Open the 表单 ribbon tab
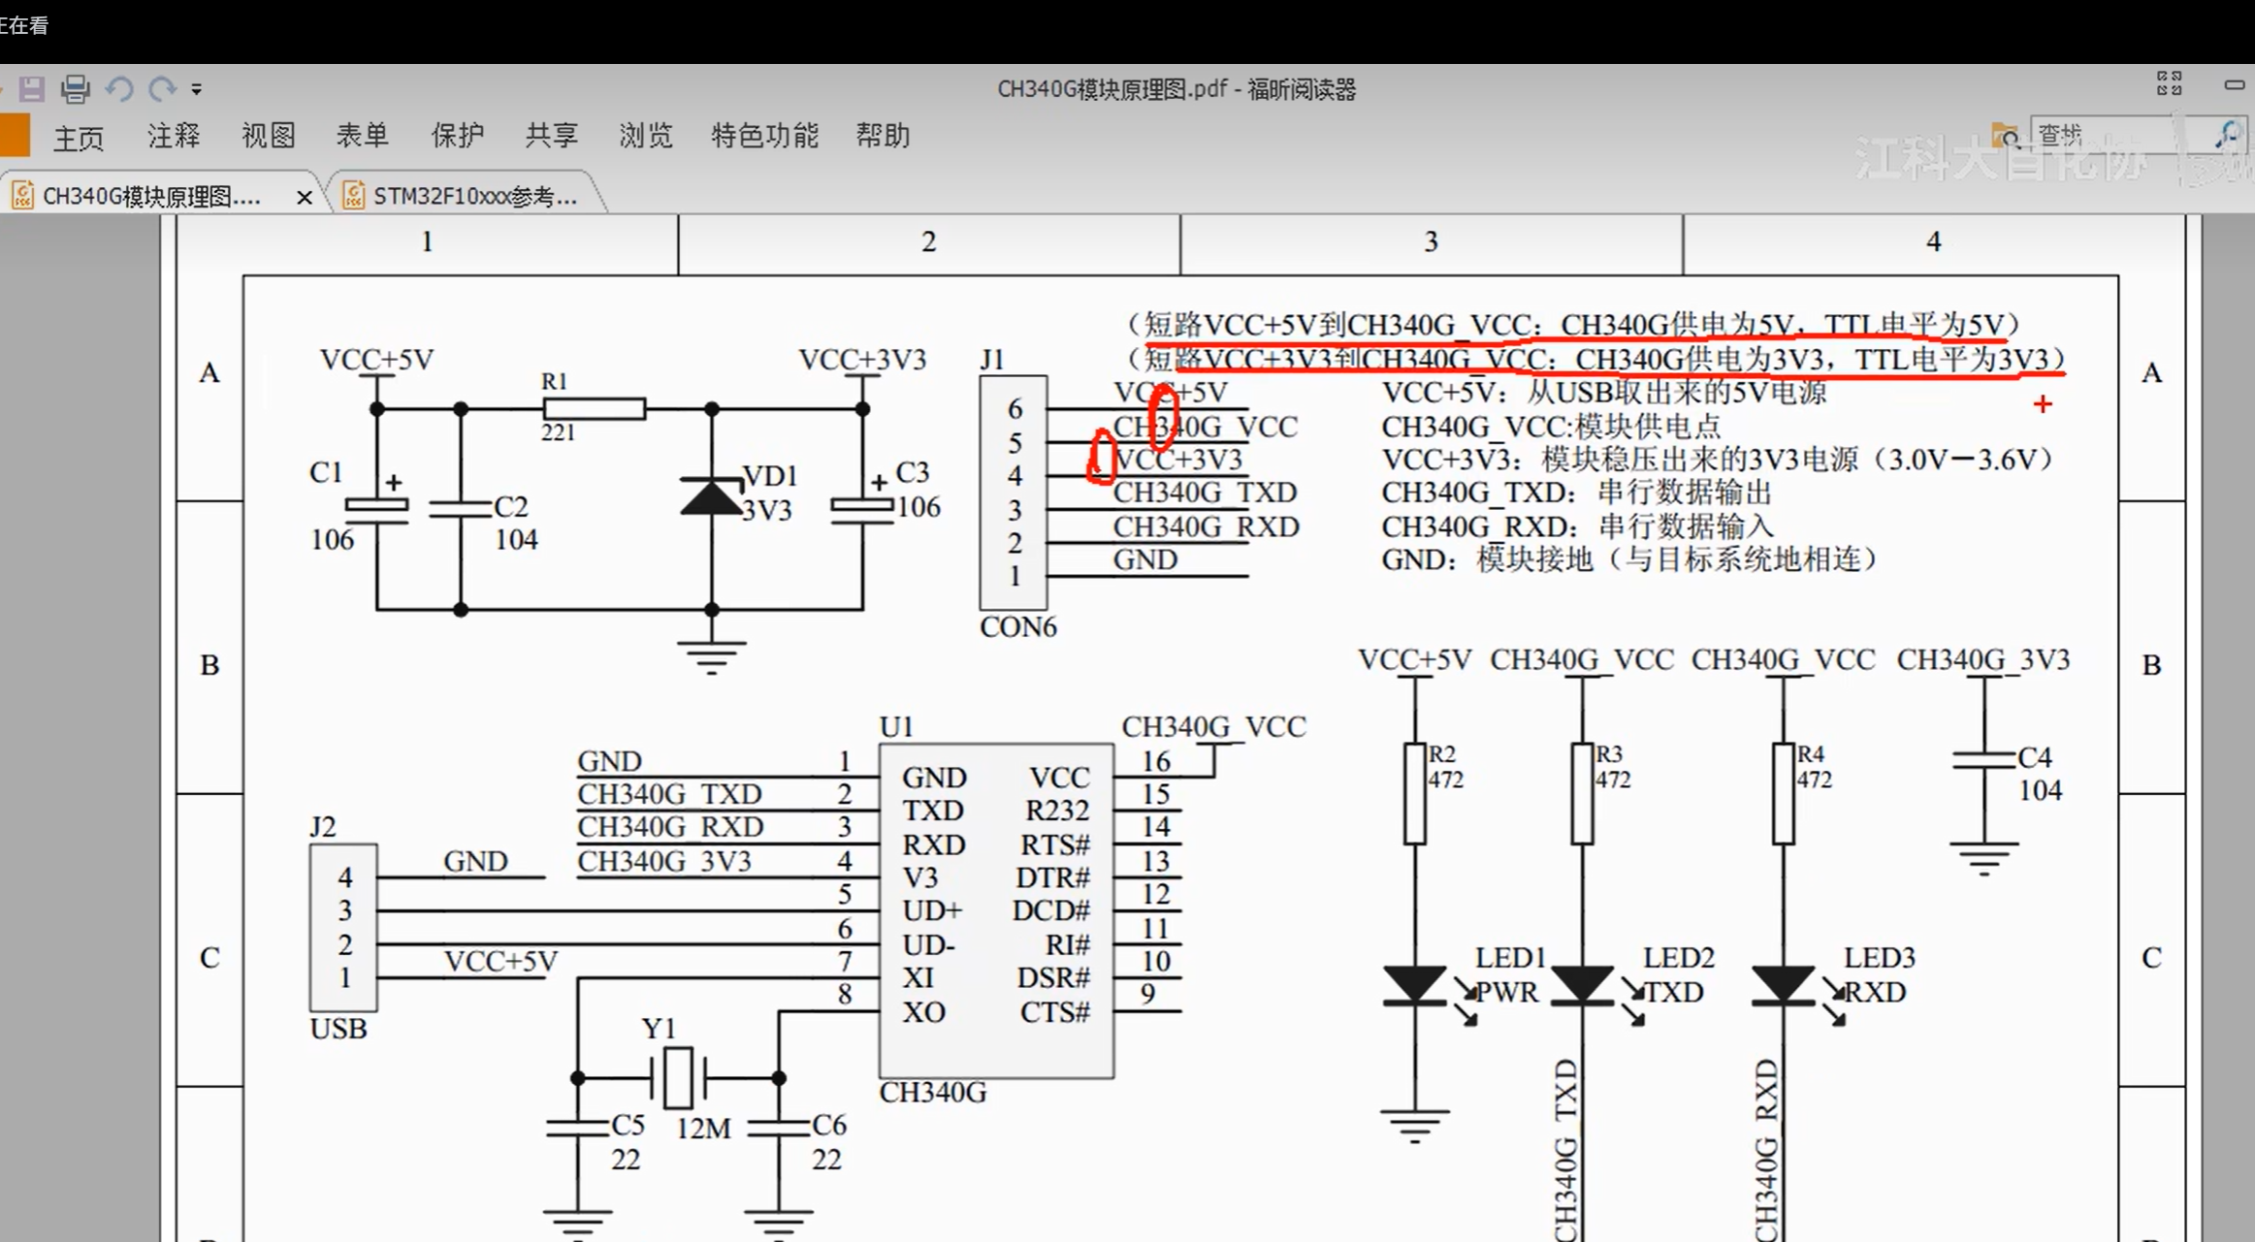The width and height of the screenshot is (2255, 1242). [362, 136]
